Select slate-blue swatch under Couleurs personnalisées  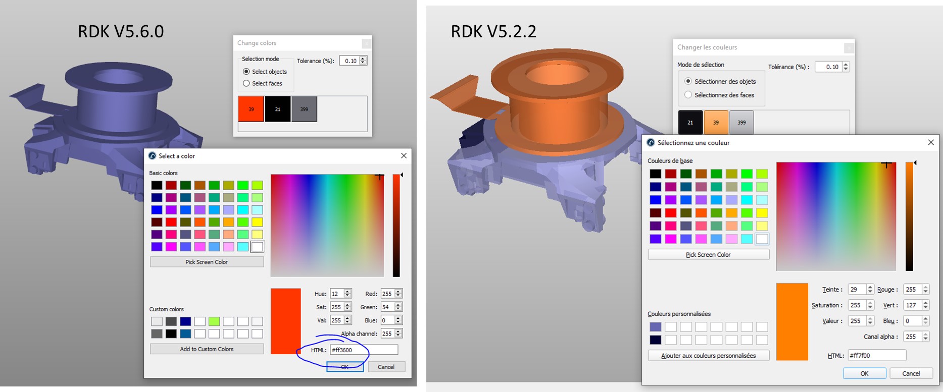[x=655, y=327]
